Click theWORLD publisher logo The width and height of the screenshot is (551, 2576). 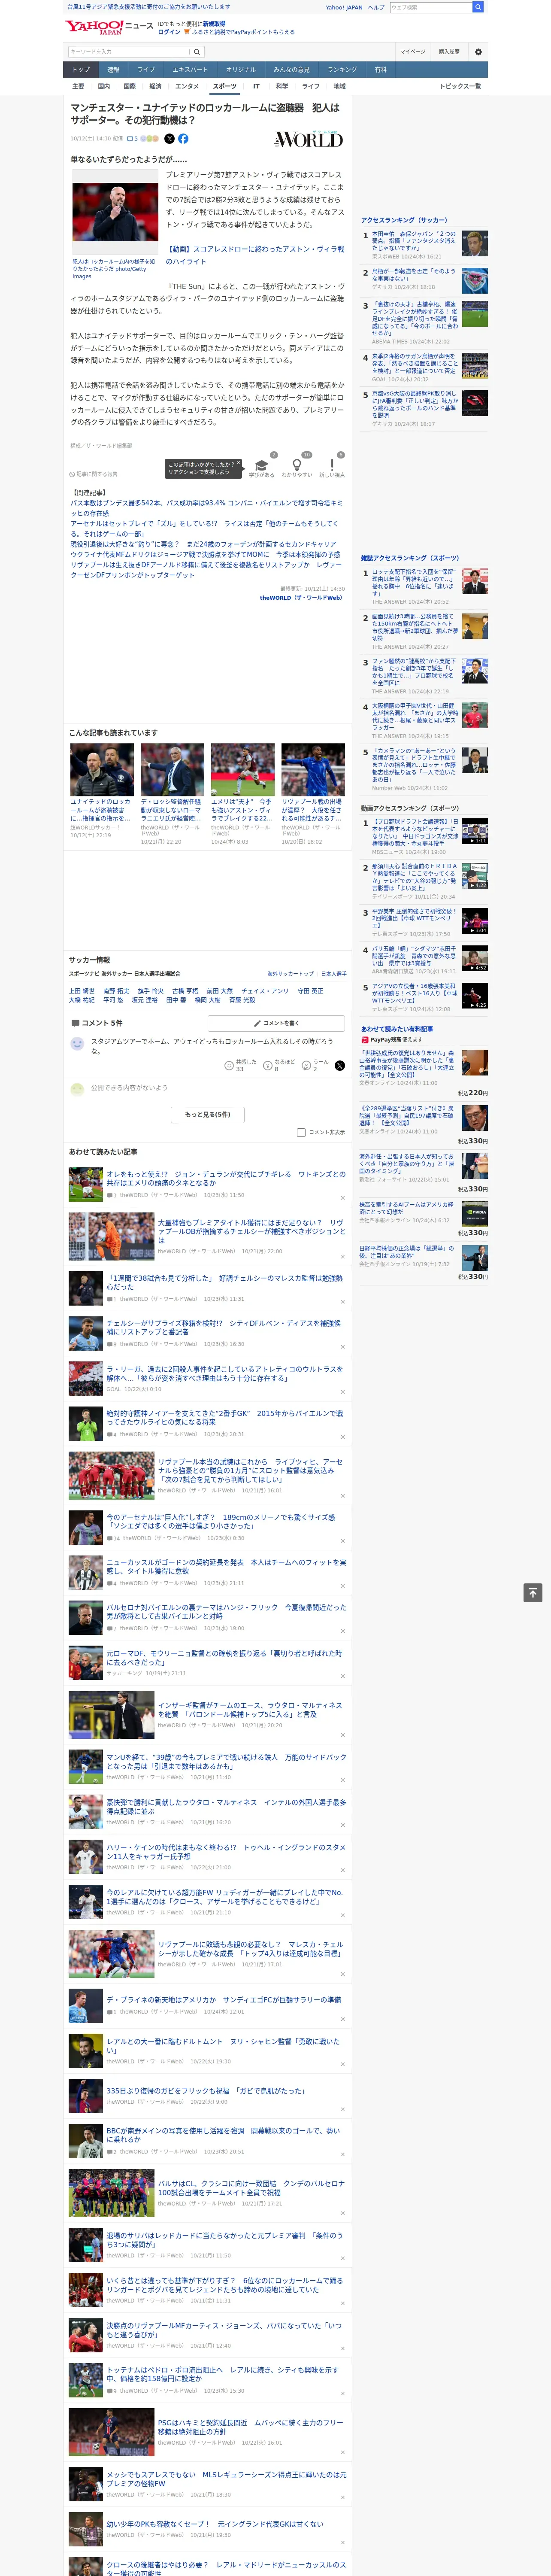(309, 139)
